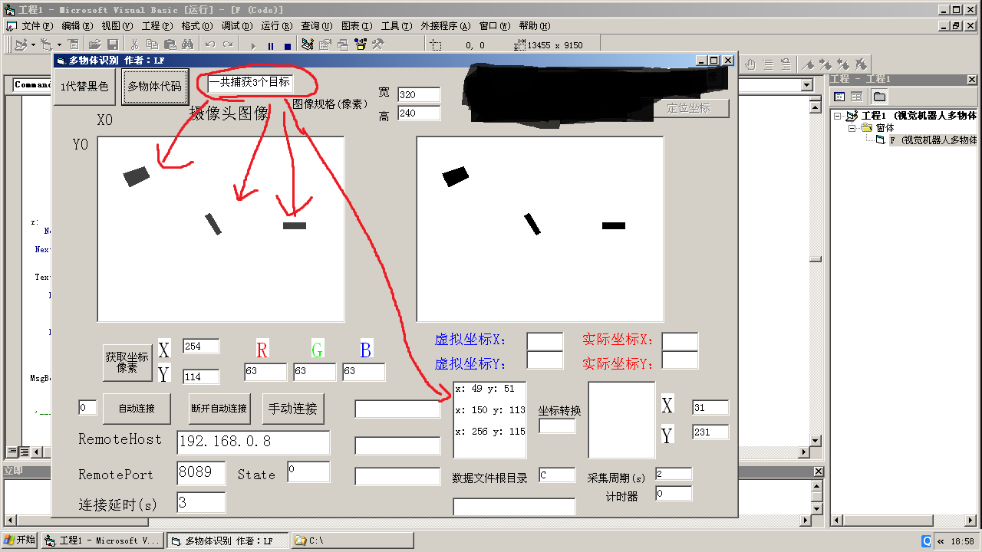The width and height of the screenshot is (982, 552).
Task: Click the Find binoculars icon
Action: tap(186, 45)
